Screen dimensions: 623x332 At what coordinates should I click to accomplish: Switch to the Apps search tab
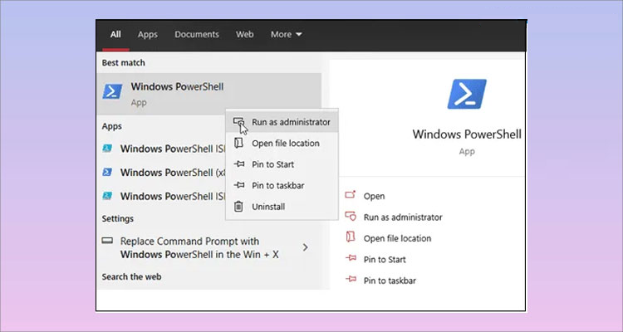coord(147,35)
